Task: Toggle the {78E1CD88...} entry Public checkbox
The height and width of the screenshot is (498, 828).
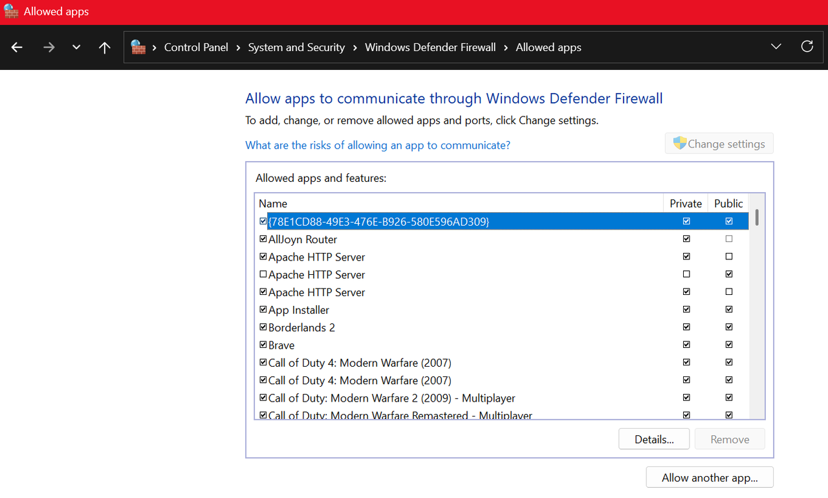Action: pos(729,221)
